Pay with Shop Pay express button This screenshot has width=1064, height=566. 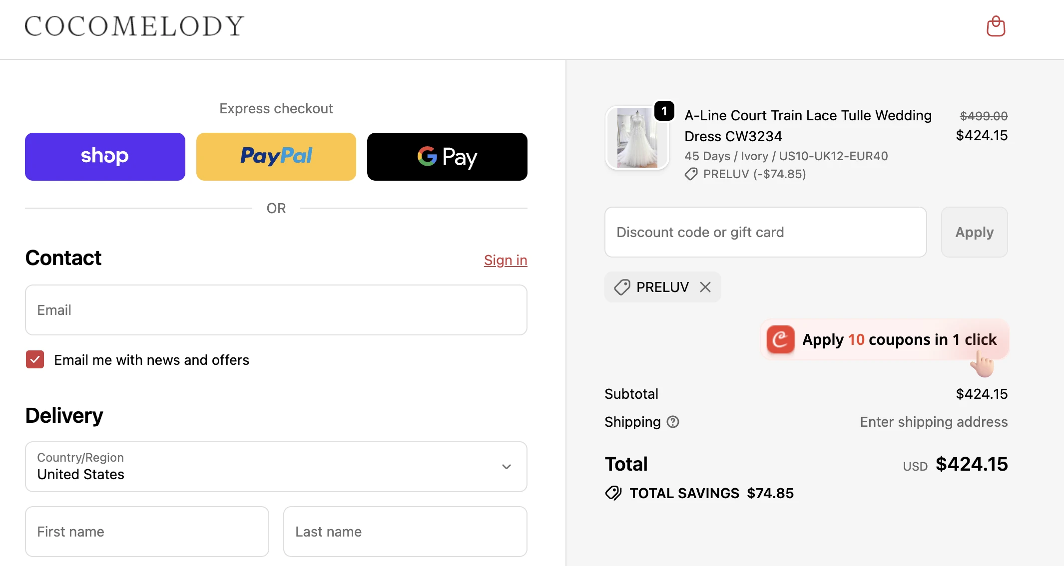[105, 156]
